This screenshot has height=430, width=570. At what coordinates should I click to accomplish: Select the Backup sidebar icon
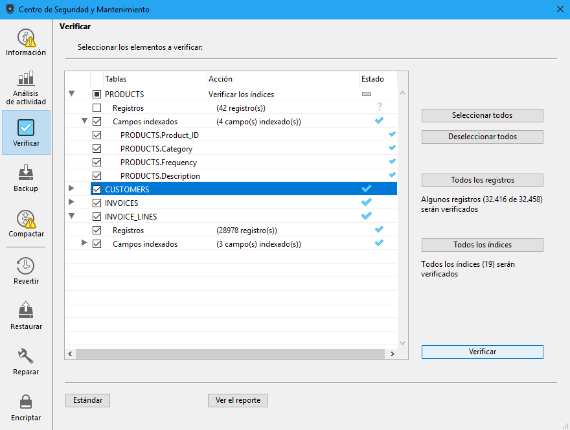[26, 178]
